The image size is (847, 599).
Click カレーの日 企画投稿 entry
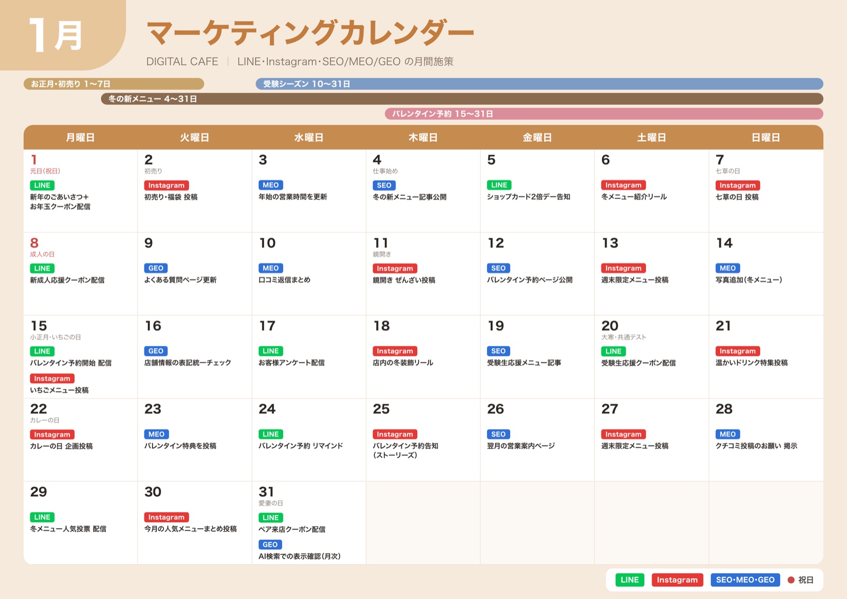click(61, 446)
